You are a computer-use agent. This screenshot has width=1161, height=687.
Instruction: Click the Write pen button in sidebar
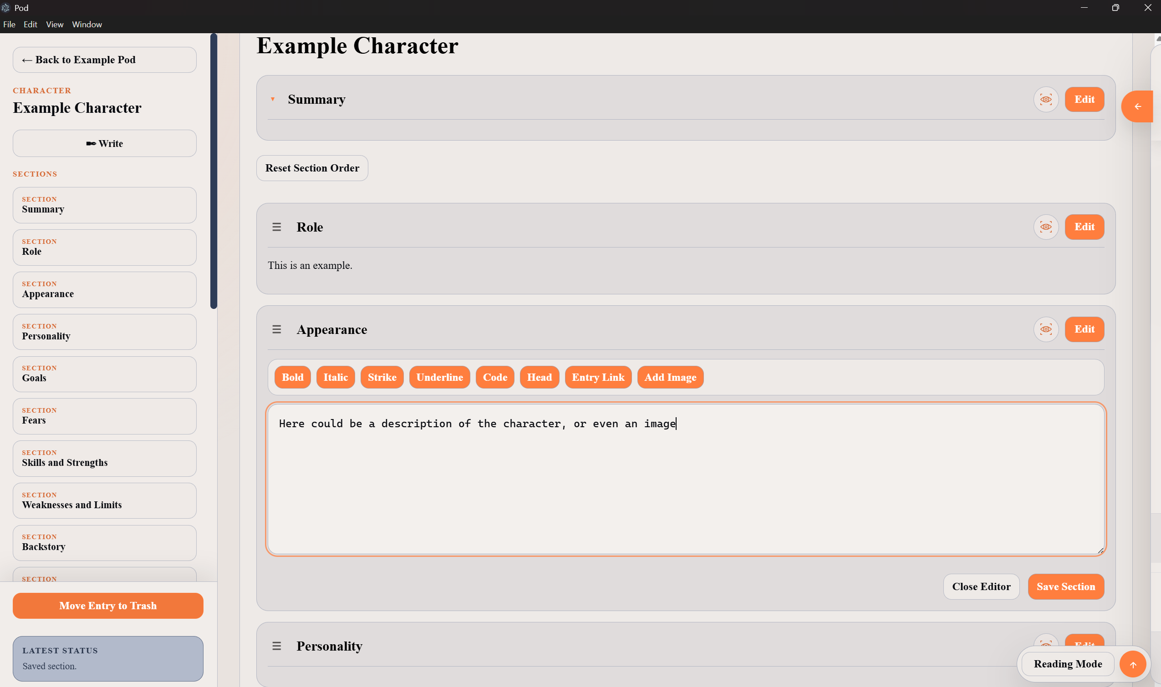tap(105, 143)
